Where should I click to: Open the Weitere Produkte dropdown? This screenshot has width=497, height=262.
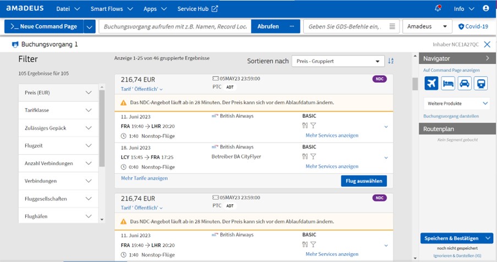456,103
